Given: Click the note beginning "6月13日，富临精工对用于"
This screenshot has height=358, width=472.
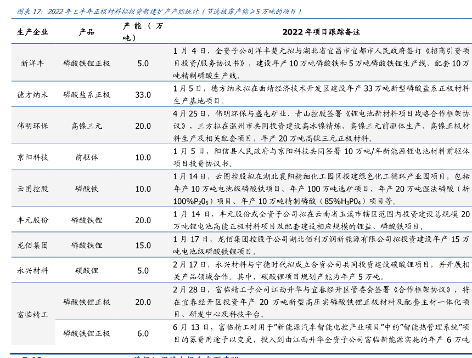Looking at the screenshot, I should (x=321, y=333).
